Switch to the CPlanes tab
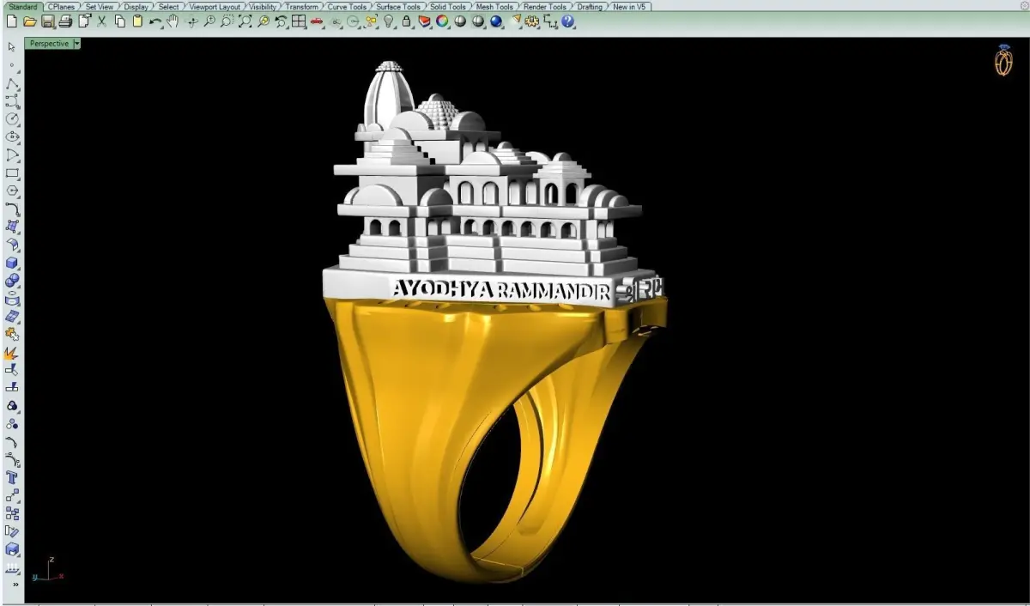This screenshot has height=606, width=1030. click(61, 6)
